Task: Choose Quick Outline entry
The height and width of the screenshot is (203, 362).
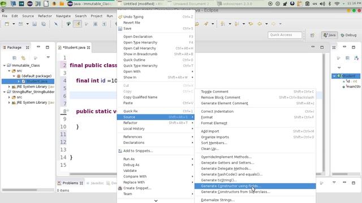Action: 156,60
